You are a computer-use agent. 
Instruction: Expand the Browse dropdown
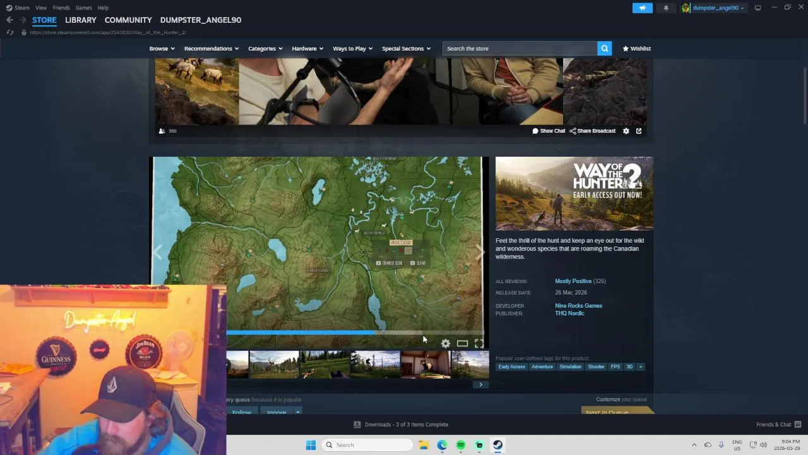162,49
